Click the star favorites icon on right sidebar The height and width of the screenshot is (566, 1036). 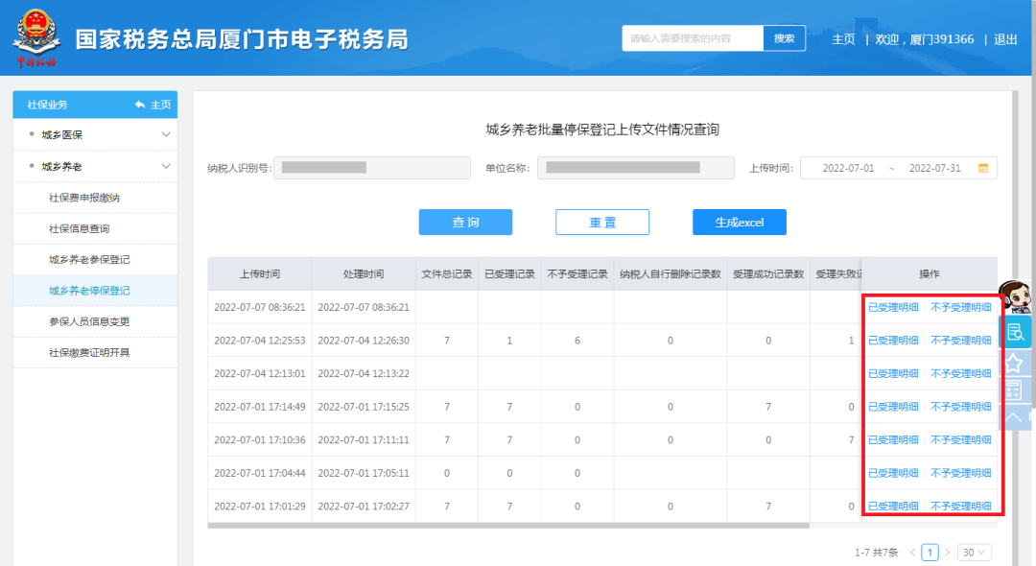[1014, 363]
